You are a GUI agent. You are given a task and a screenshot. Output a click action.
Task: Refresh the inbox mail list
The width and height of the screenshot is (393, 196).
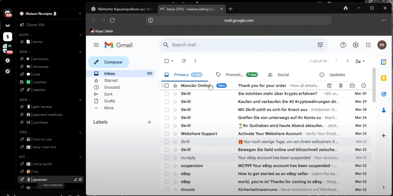(184, 61)
